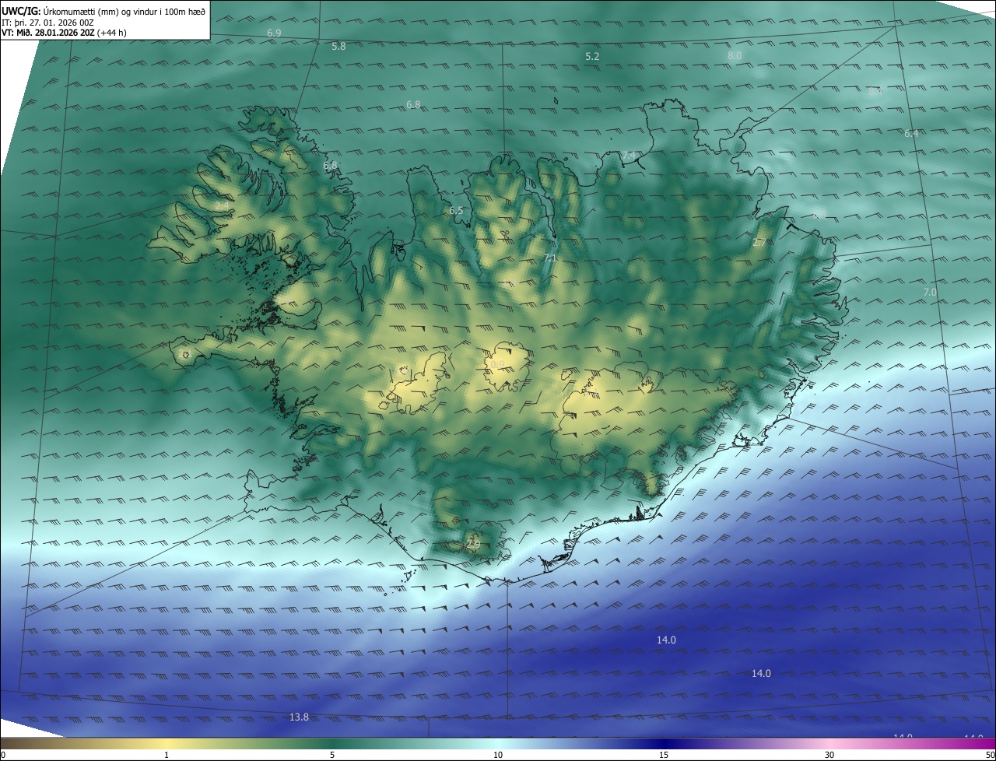
Task: Click the 'VT: Mið. 28.01.2026 20Z (+44 h)' line
Action: pos(65,33)
